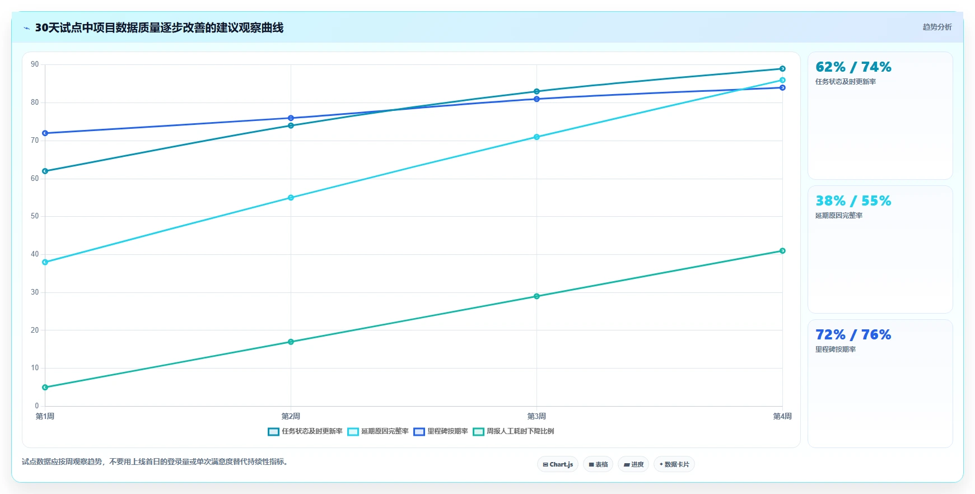Click the 第4周 point at 86 on 延期原因完整率
Image resolution: width=975 pixels, height=494 pixels.
click(x=782, y=80)
